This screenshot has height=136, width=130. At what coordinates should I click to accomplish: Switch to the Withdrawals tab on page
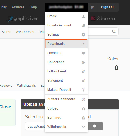coord(26,86)
